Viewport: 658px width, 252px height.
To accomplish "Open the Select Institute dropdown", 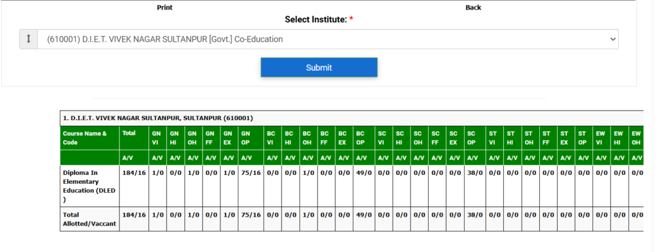I will (328, 39).
